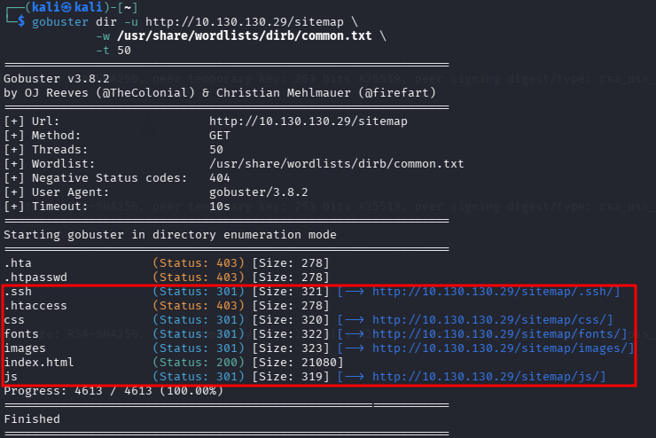Screen dimensions: 656x438
Task: Click the Wordlist value in the config summary
Action: coord(337,164)
